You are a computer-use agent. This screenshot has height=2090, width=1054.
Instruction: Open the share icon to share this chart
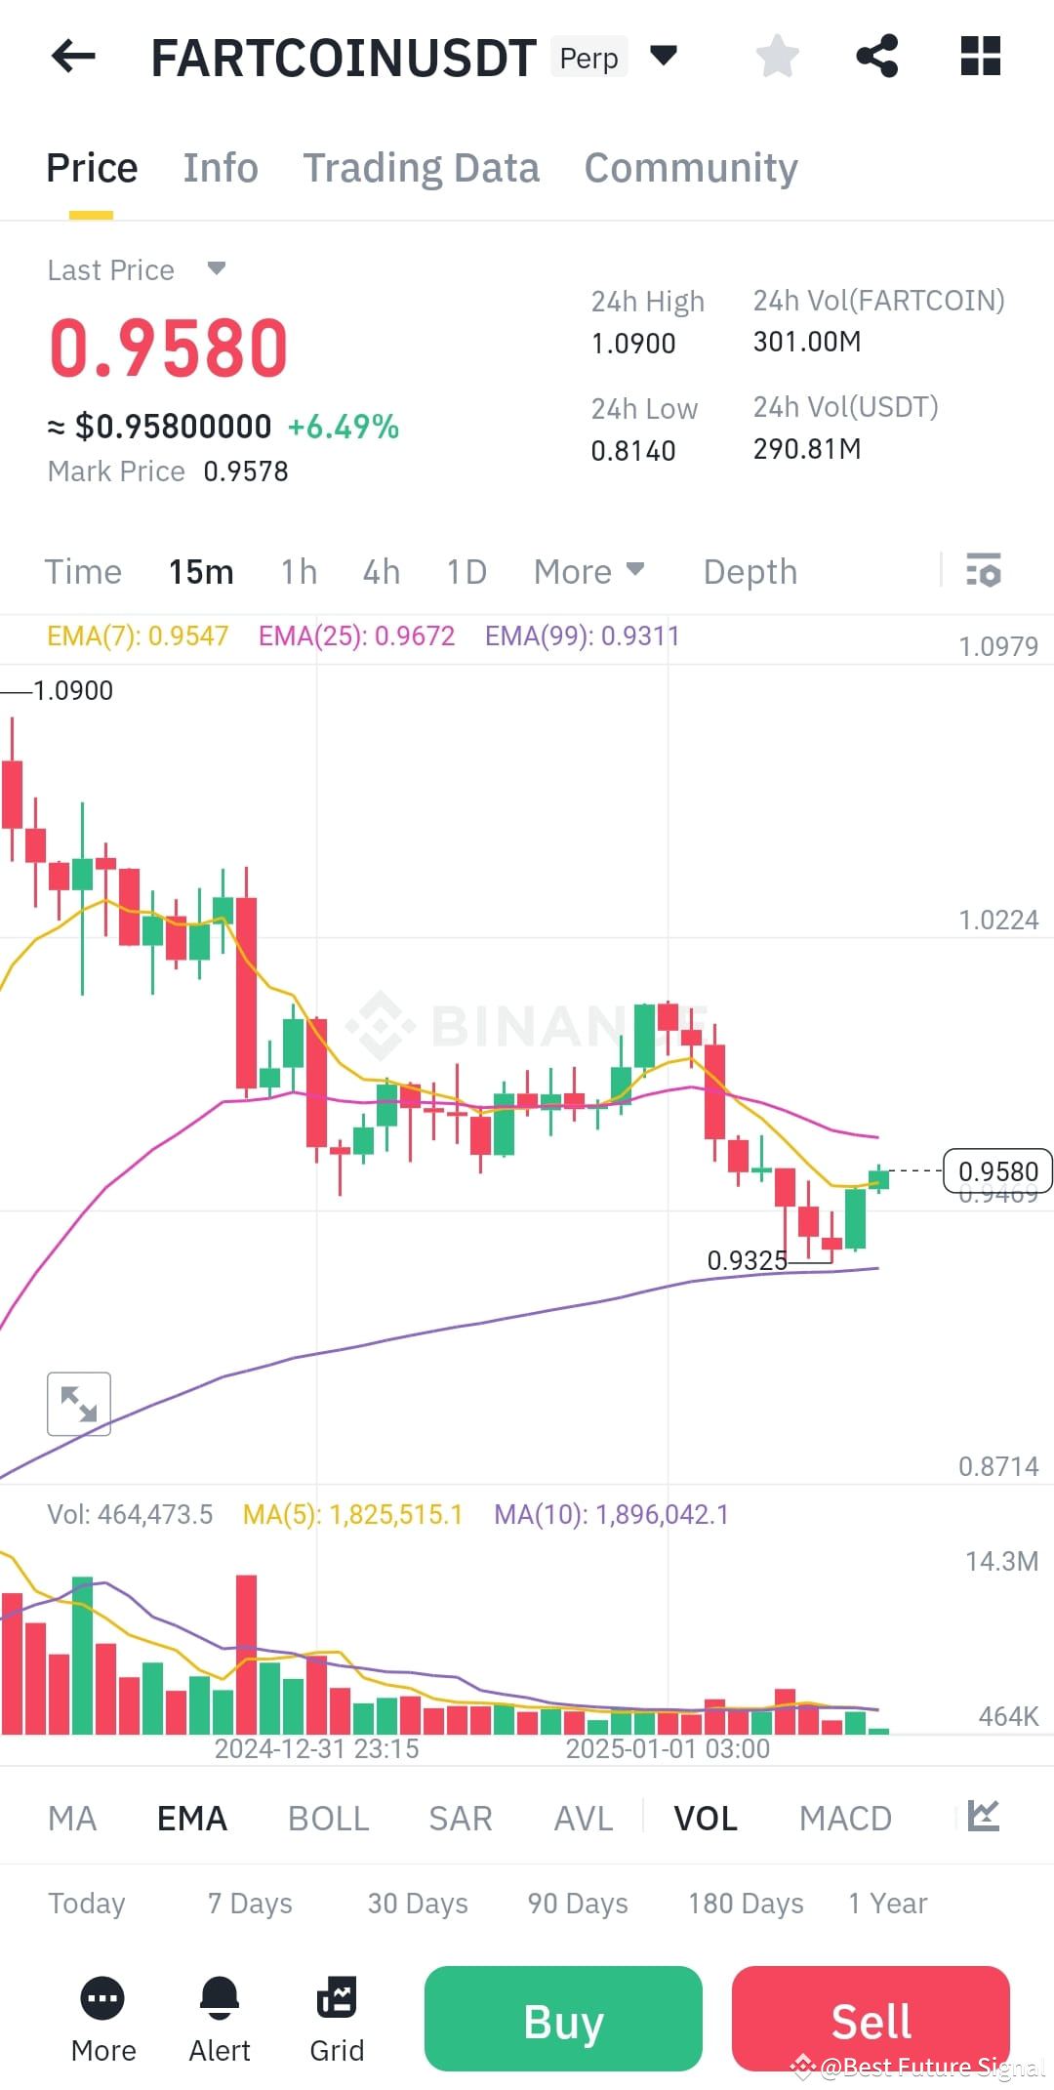pos(877,56)
